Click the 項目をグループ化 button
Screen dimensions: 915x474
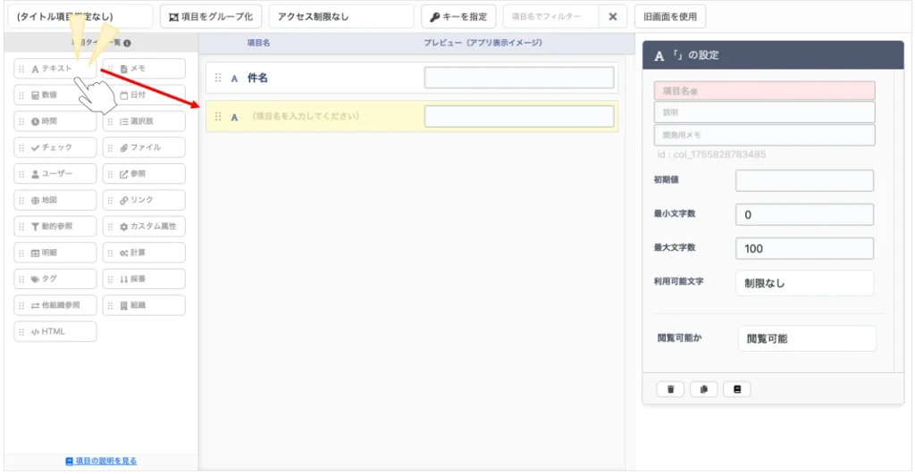point(211,16)
